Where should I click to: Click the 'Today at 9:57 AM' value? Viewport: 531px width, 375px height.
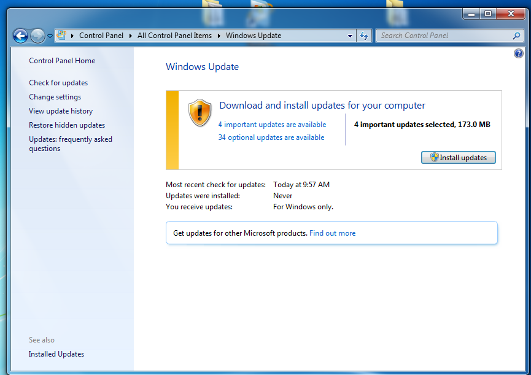[x=301, y=185]
